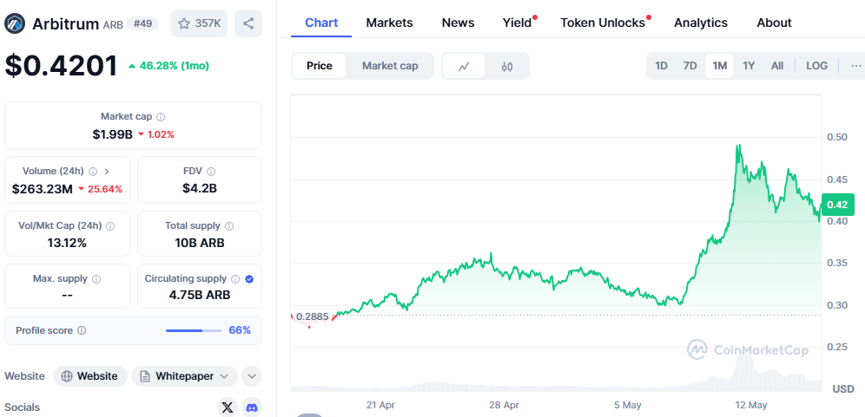Screen dimensions: 865x417
Task: Click the $0.4201 price text
Action: (x=62, y=66)
